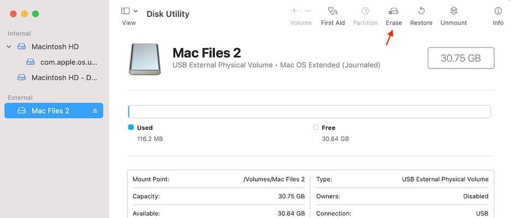
Task: Remove a volume with minus icon
Action: (x=308, y=11)
